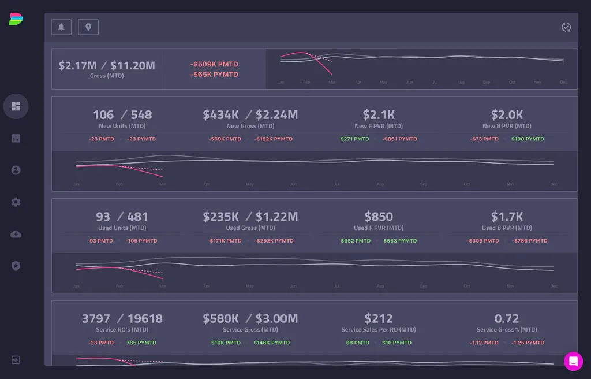
Task: Open the bar chart reports icon
Action: (16, 138)
